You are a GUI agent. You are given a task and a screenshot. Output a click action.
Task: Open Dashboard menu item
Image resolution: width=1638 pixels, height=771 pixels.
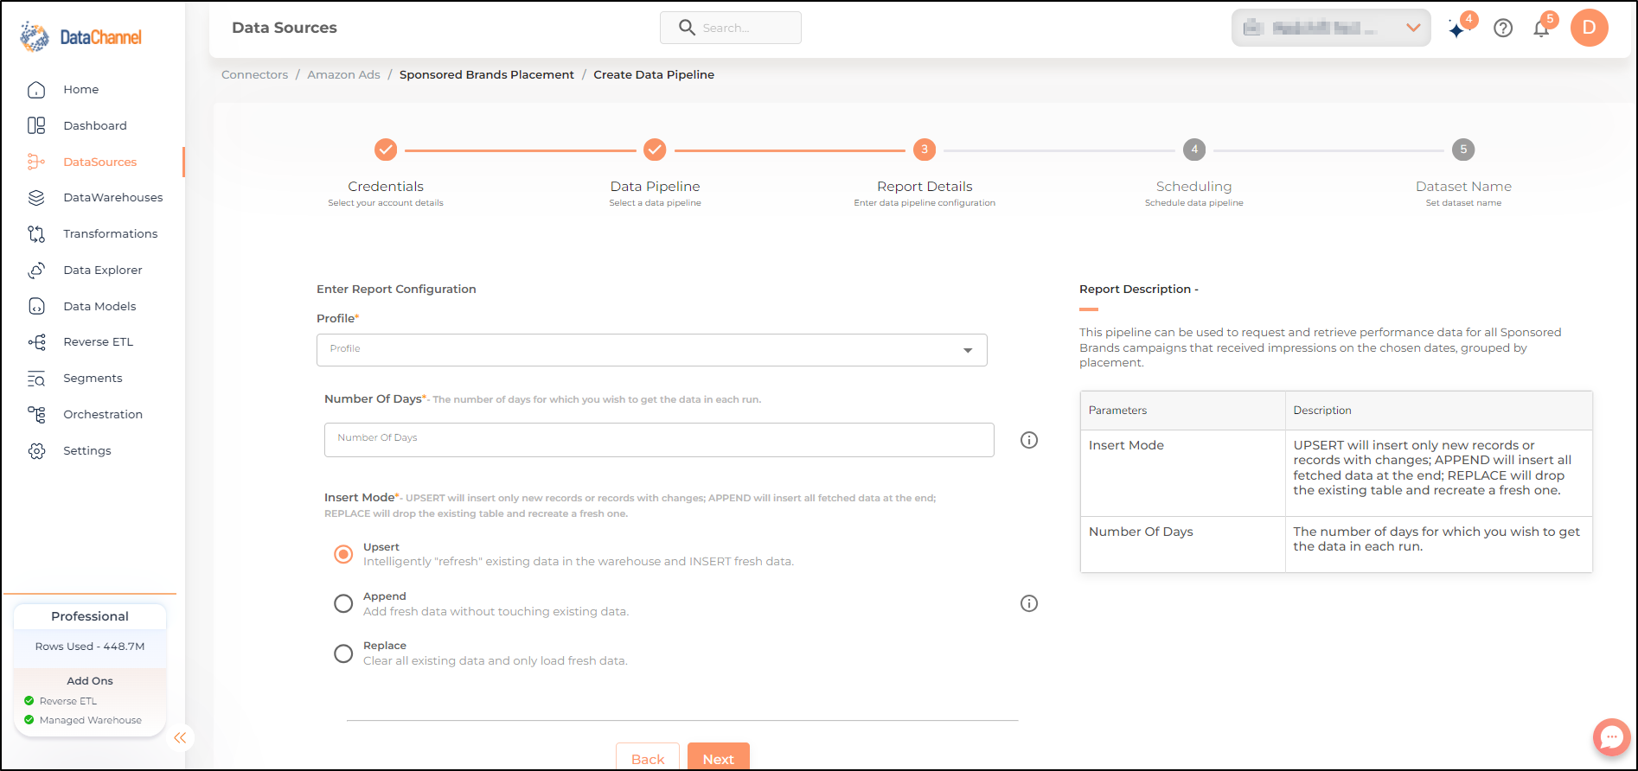point(95,125)
